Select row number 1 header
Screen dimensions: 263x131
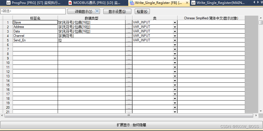pos(8,22)
